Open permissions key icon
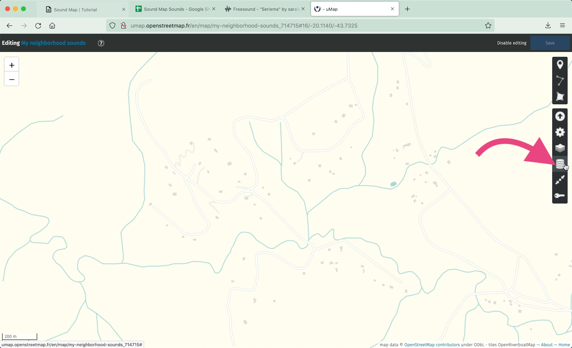Viewport: 572px width, 348px height. (x=560, y=196)
